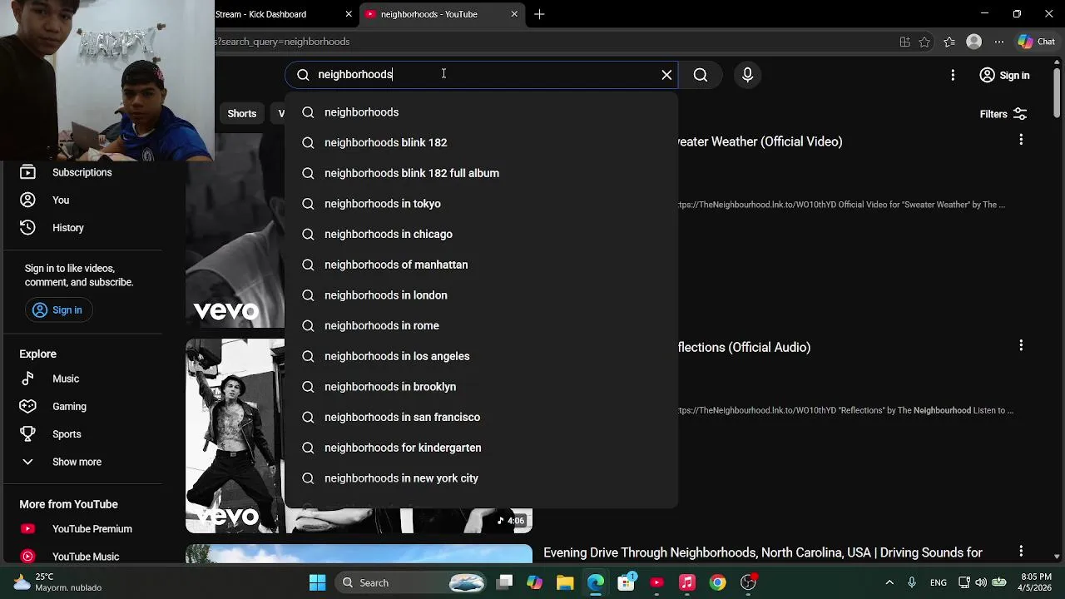Choose suggestion 'neighborhoods in san francisco'
1065x599 pixels.
pyautogui.click(x=481, y=418)
